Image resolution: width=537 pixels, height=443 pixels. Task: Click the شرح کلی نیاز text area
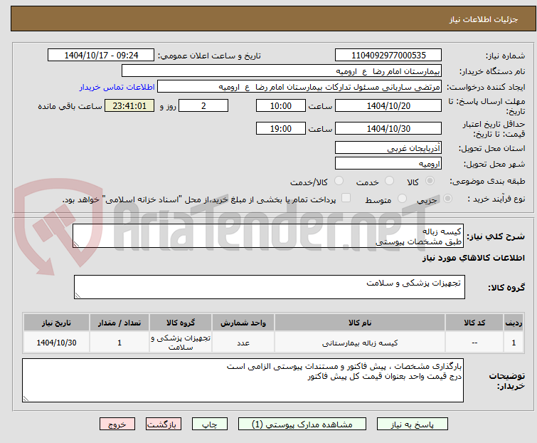coord(268,236)
